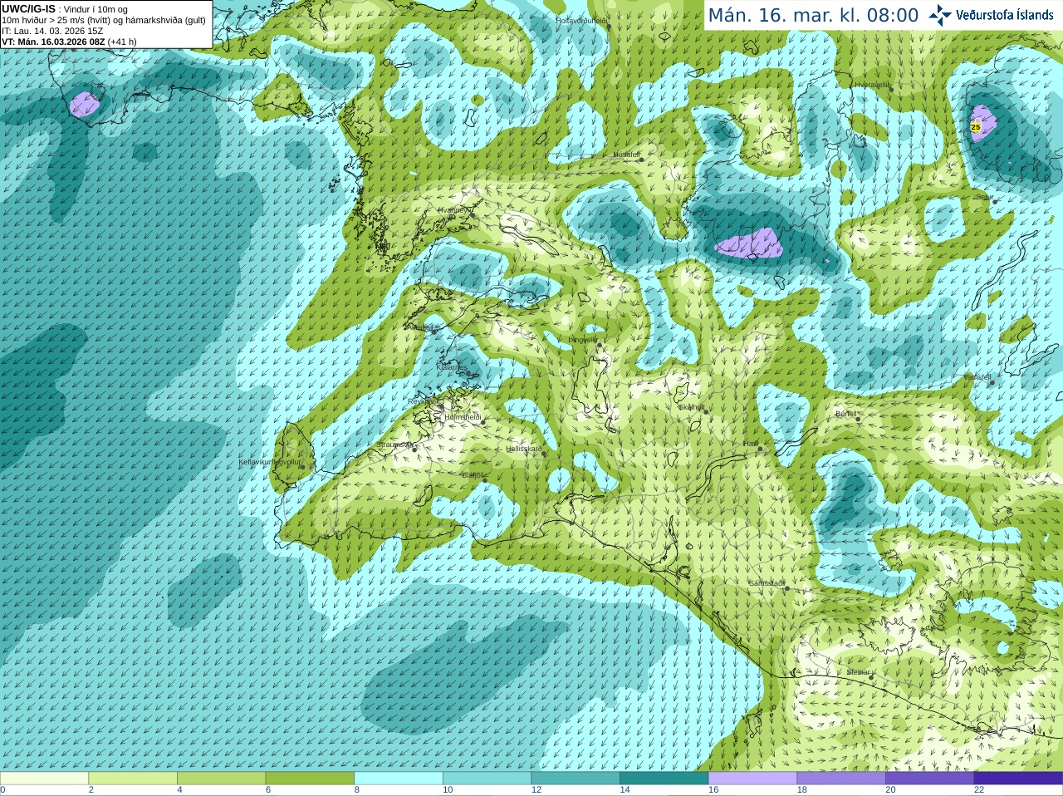1063x796 pixels.
Task: Click the 16–18 m/s lavender legend swatch
Action: tap(753, 779)
